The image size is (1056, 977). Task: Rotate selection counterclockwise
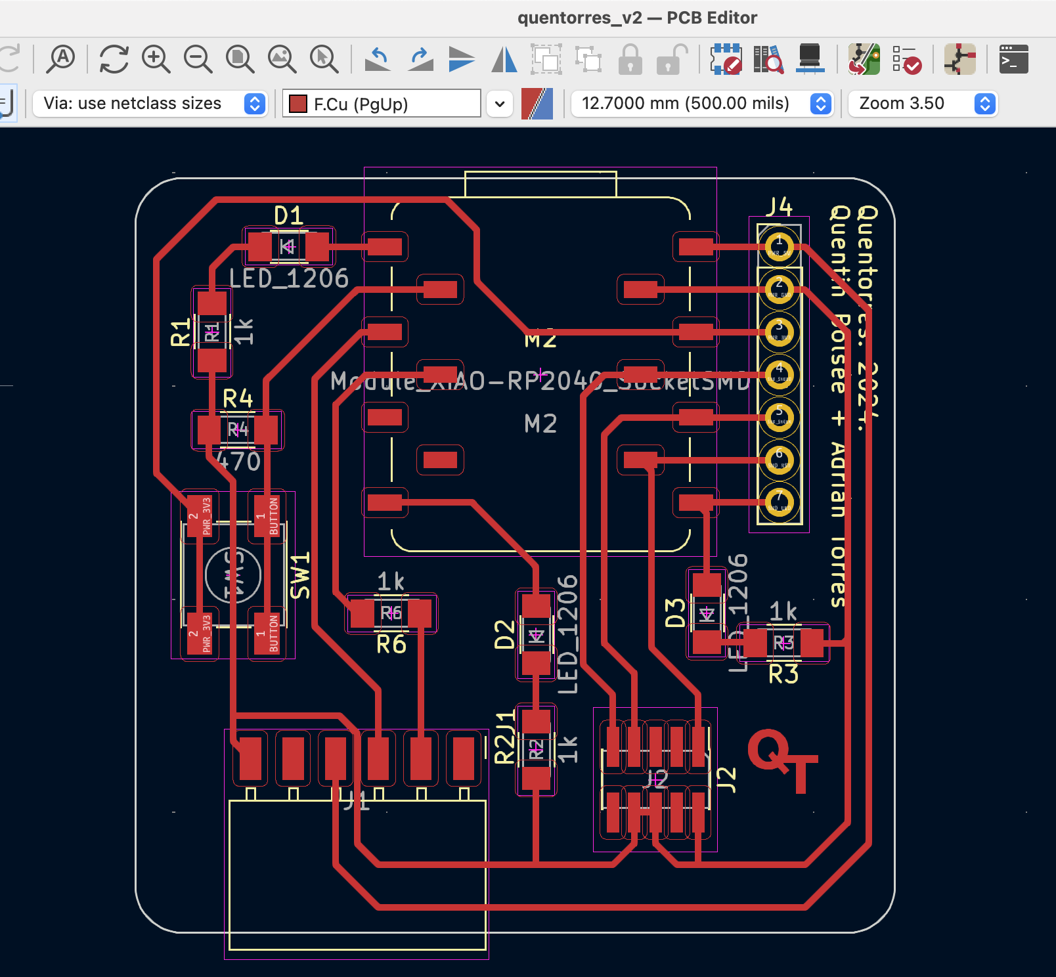pos(378,59)
